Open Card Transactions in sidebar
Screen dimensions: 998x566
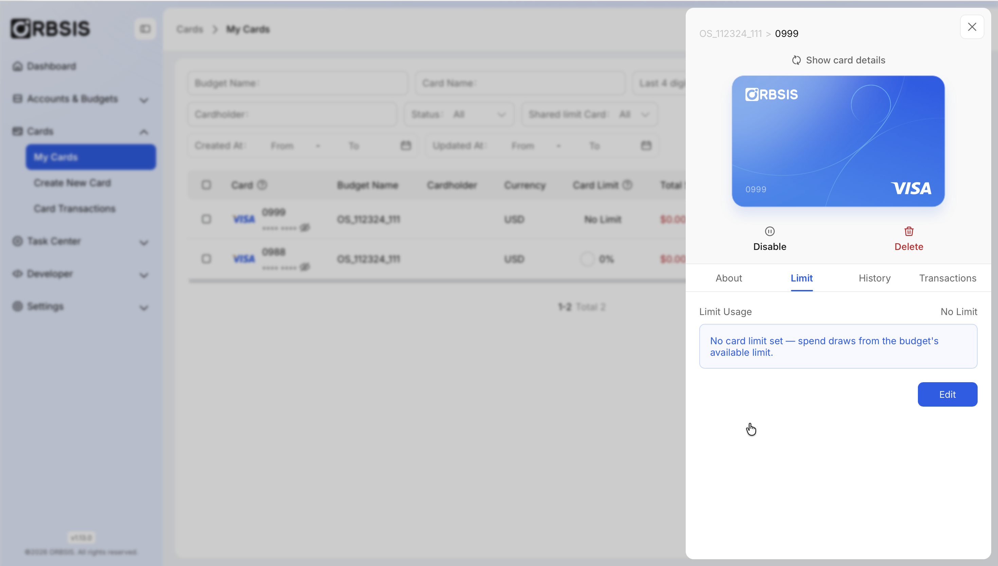point(75,209)
